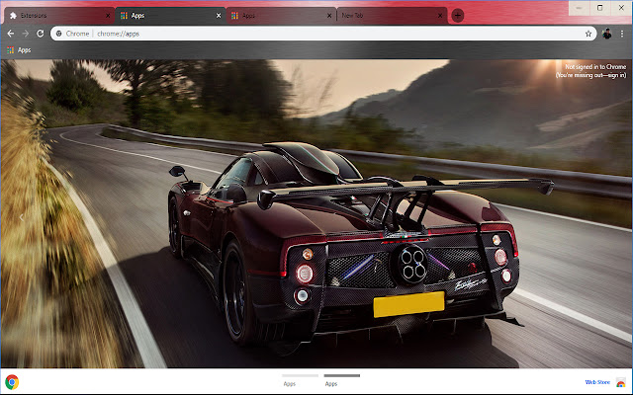
Task: Click the Chrome logo at bottom left
Action: coord(12,382)
